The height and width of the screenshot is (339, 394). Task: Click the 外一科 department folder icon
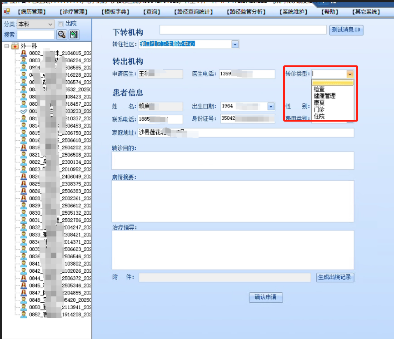coord(15,46)
